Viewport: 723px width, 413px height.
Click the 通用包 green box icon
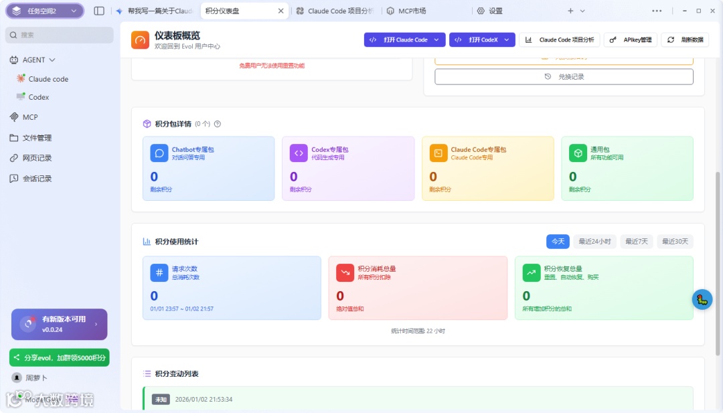click(578, 153)
